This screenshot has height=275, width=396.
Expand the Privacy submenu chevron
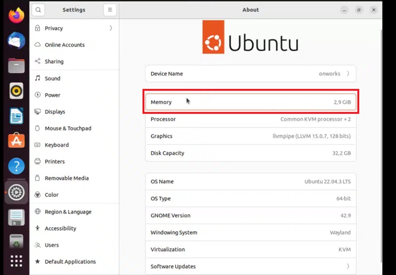pos(111,28)
